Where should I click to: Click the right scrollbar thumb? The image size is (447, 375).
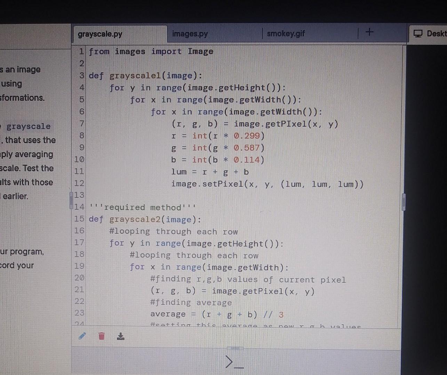click(403, 201)
